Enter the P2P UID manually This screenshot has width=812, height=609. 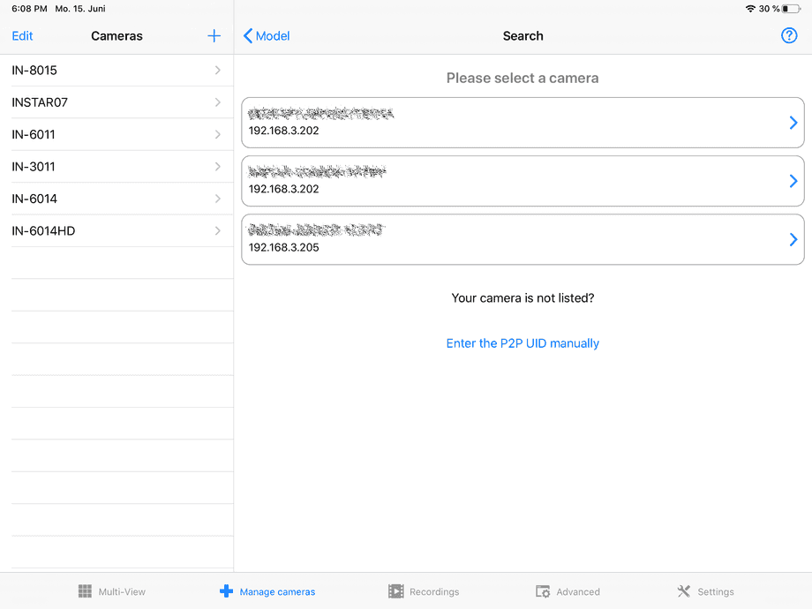[523, 342]
